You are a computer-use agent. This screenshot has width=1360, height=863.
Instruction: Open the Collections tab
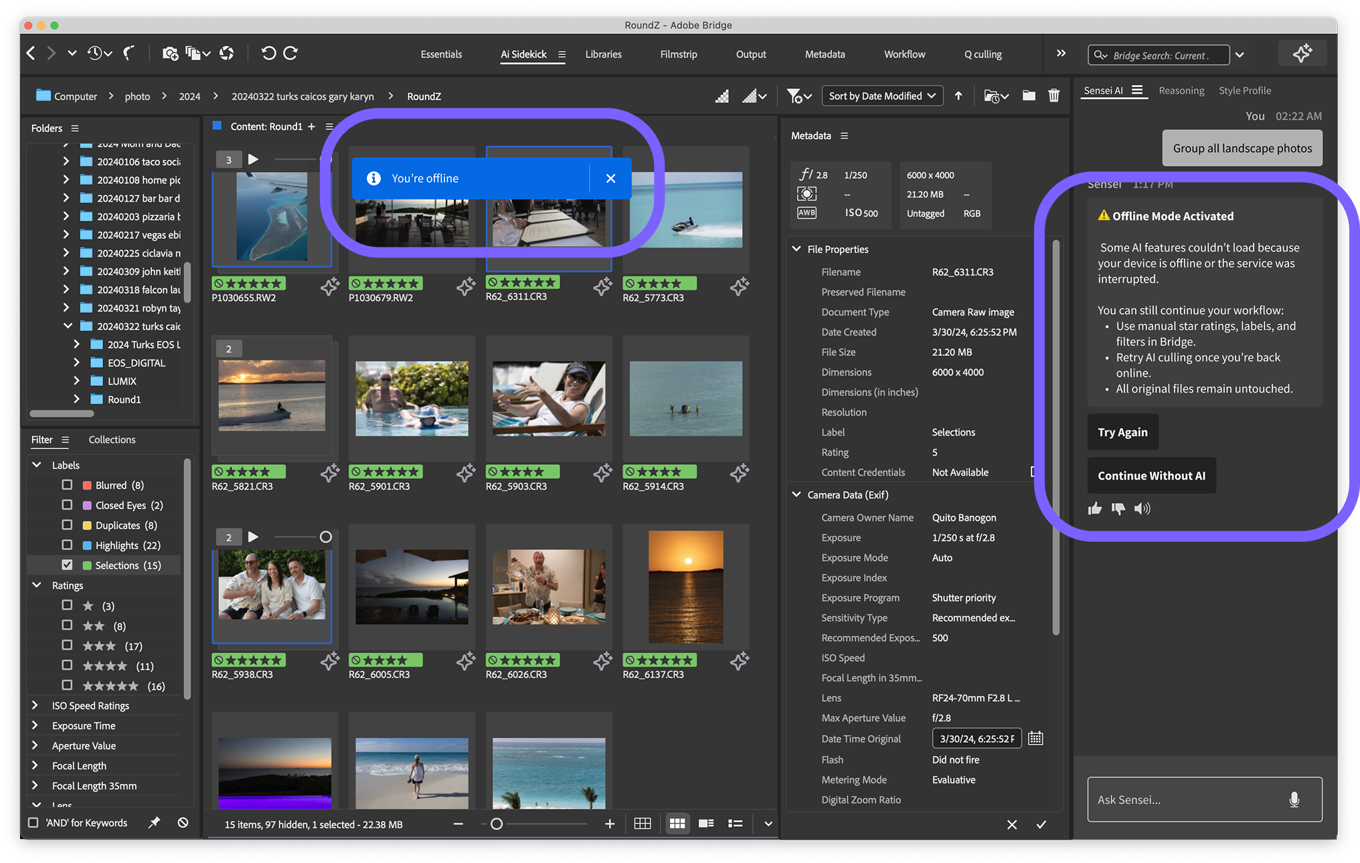(x=112, y=440)
